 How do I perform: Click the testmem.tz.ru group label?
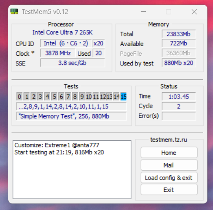pos(169,139)
